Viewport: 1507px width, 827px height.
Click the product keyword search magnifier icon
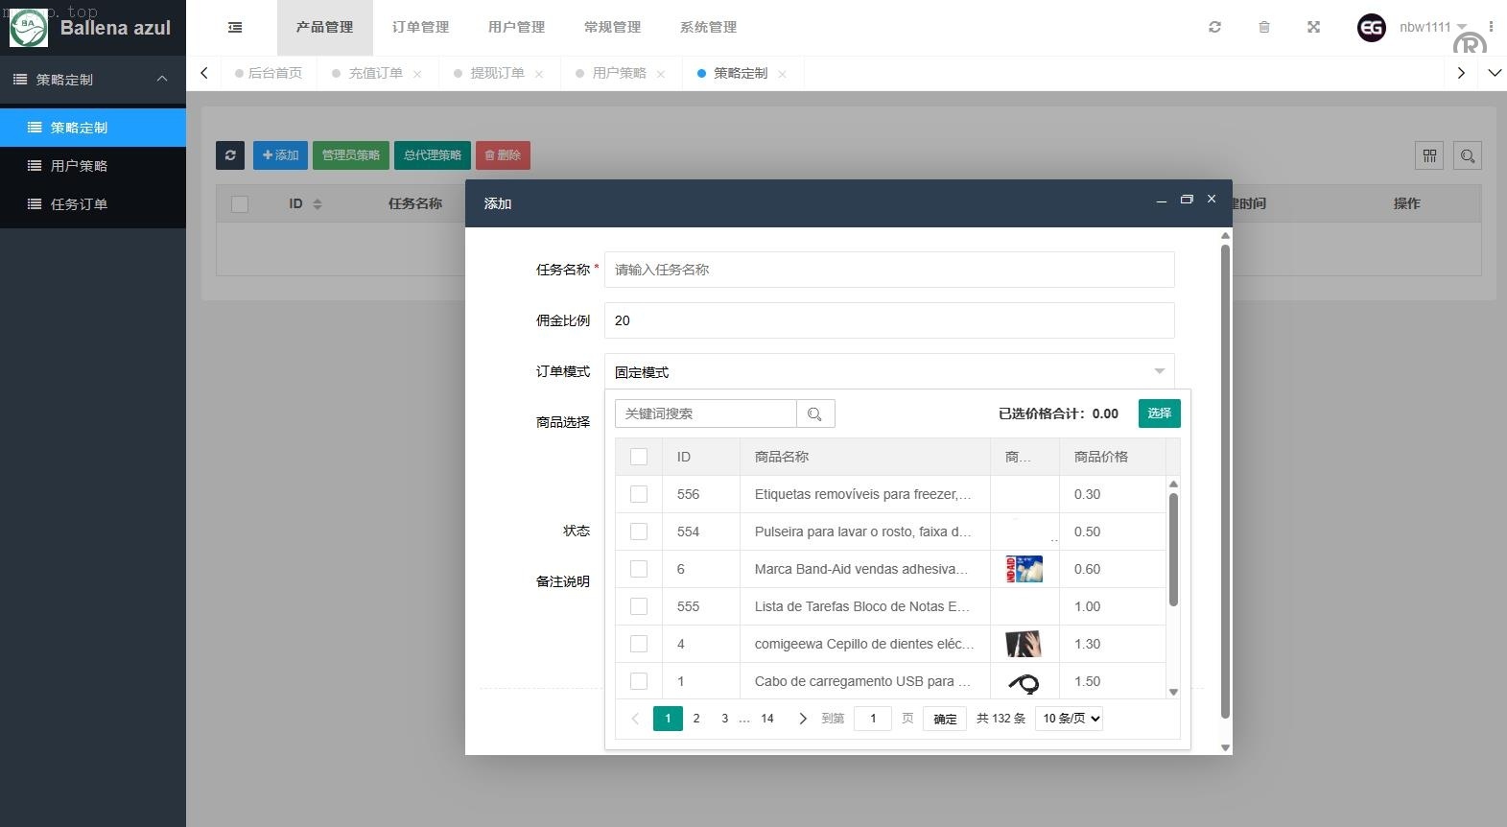(x=815, y=414)
